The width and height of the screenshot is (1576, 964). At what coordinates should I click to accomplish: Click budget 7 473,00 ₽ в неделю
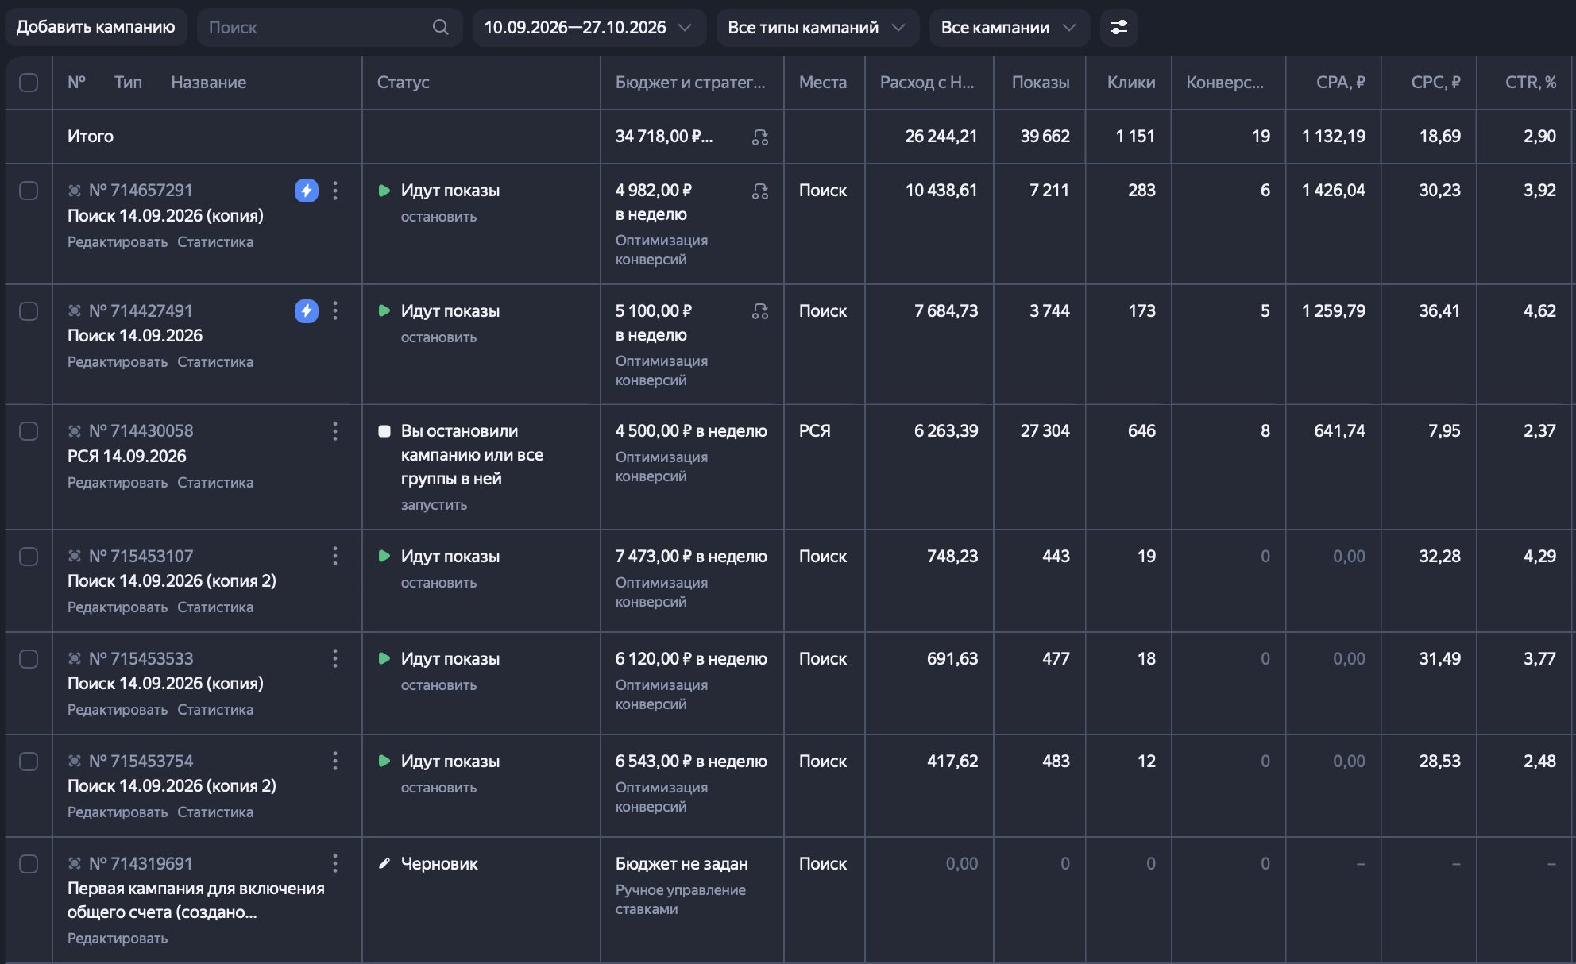click(691, 557)
